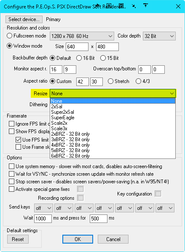
Task: Click the Wait field showing 1000
Action: [43, 219]
